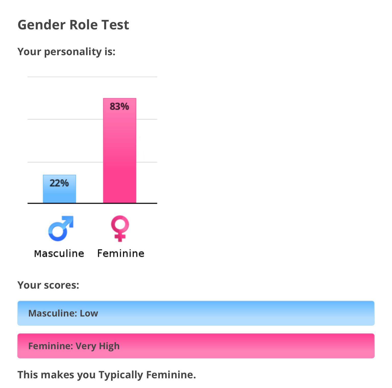
Task: Select the Masculine: Low score bar
Action: (230, 313)
